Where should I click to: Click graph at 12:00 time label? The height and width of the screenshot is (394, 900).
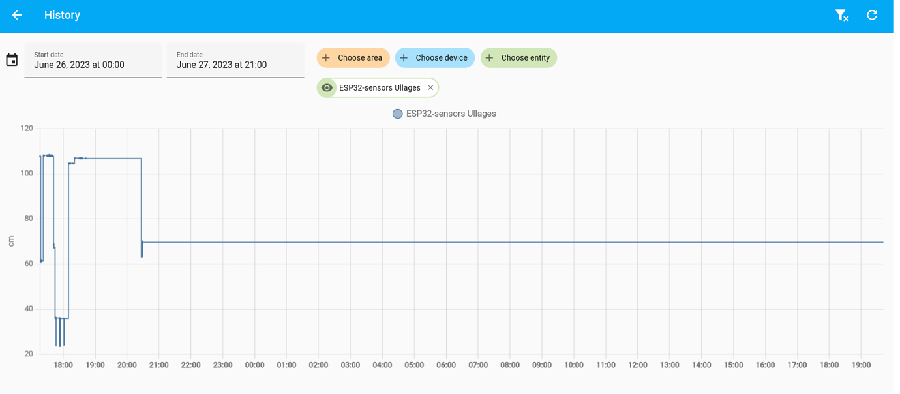(x=638, y=365)
